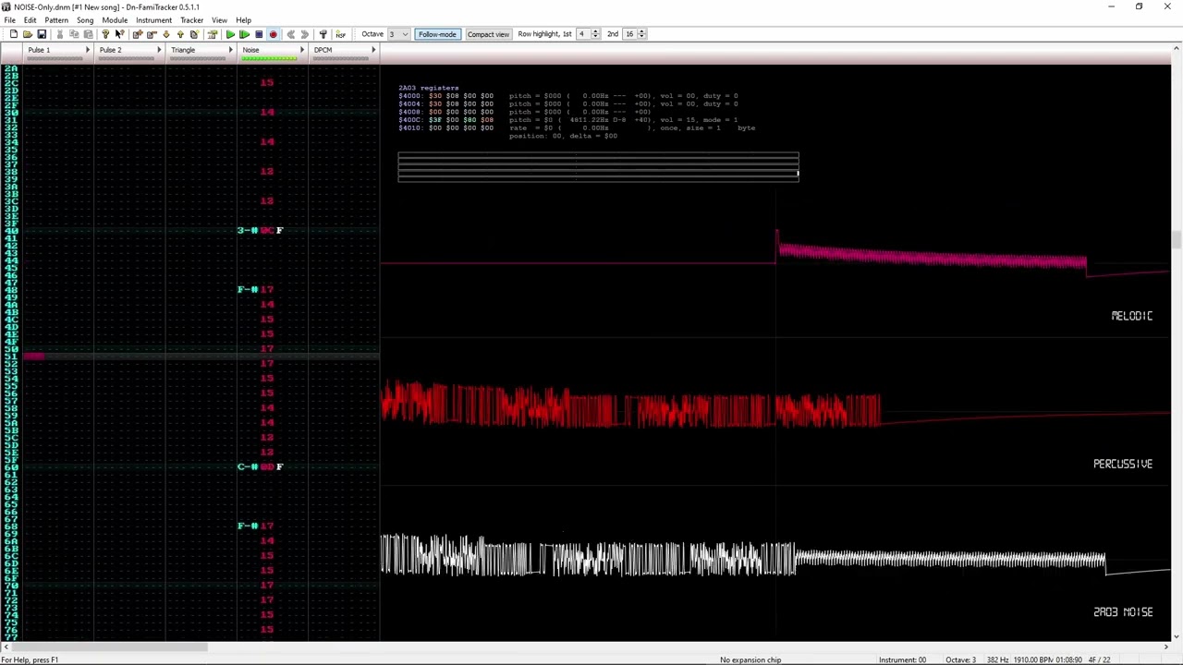Viewport: 1183px width, 665px height.
Task: Open the Help menu
Action: click(243, 19)
